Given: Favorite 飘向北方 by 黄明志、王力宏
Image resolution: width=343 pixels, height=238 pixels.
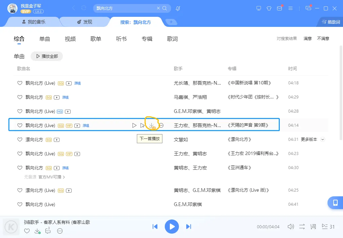Looking at the screenshot, I should pos(20,168).
